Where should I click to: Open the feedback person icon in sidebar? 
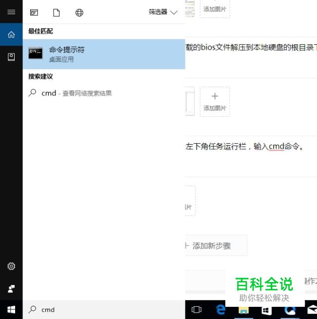11,289
